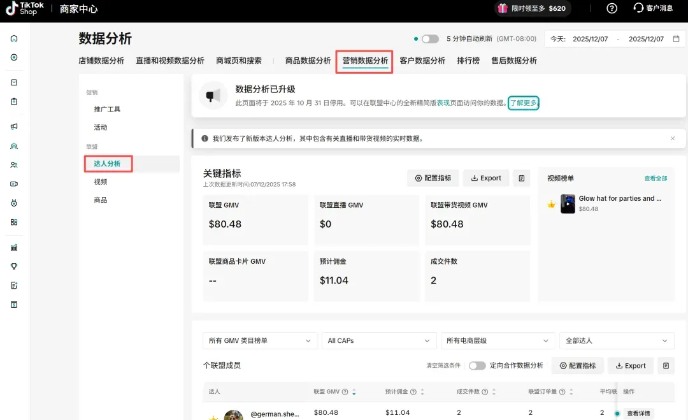Open the help question mark icon
688x420 pixels.
point(612,8)
